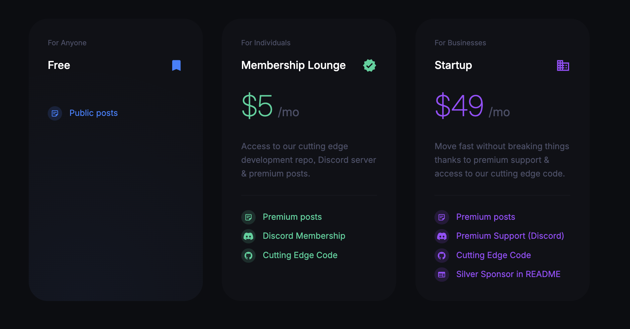Viewport: 630px width, 329px height.
Task: Select the Free plan title
Action: click(59, 65)
